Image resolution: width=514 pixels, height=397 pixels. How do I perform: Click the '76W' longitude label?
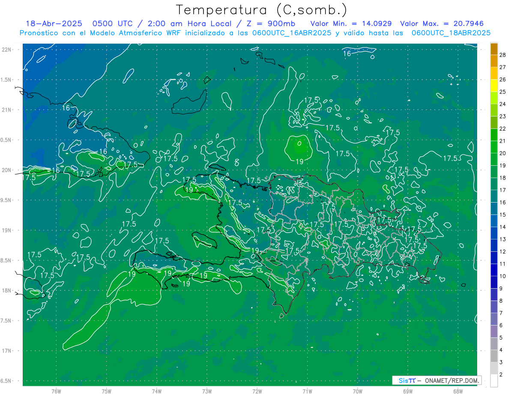click(x=56, y=391)
